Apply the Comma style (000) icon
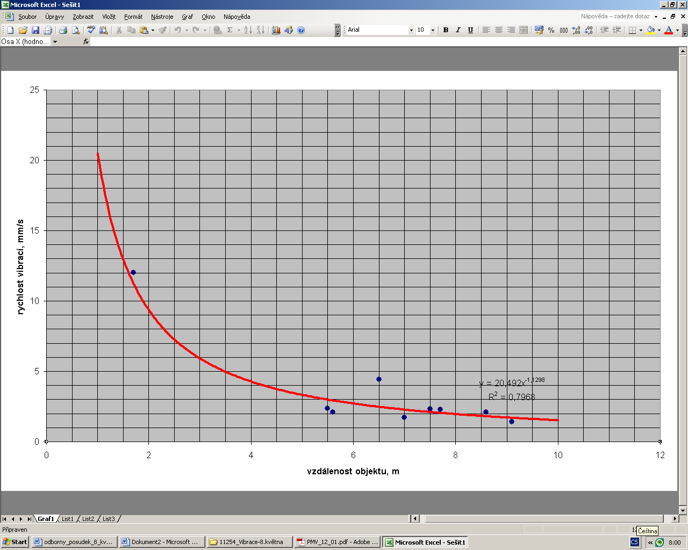The image size is (688, 550). coord(564,30)
